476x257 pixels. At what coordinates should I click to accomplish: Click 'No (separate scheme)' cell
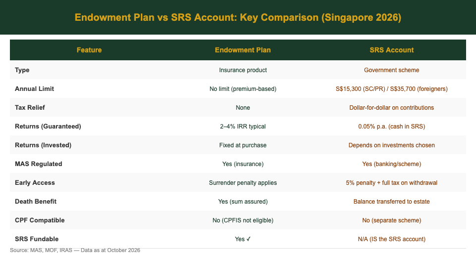392,220
